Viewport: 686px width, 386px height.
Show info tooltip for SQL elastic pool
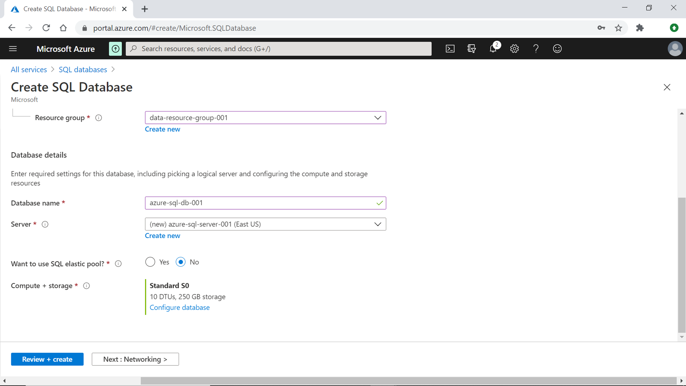click(118, 264)
